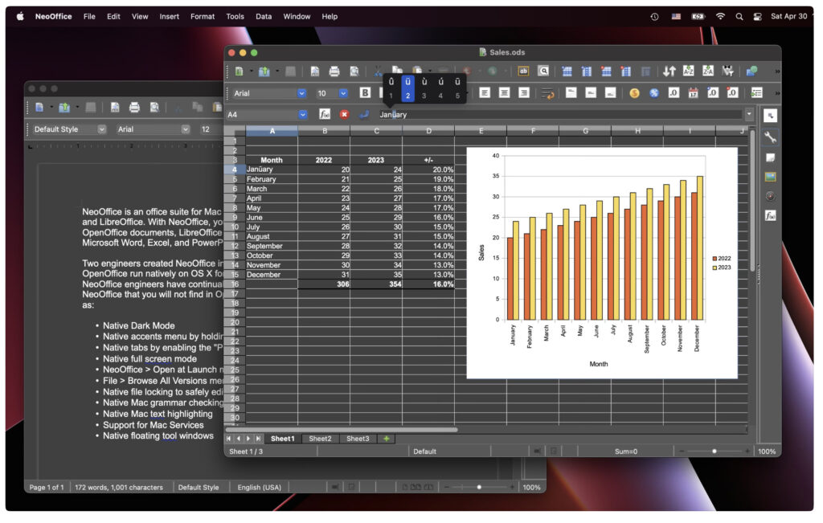Open the sidebar Functions fx panel

[770, 215]
